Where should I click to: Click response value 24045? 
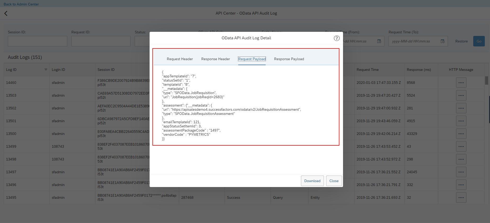click(x=412, y=172)
